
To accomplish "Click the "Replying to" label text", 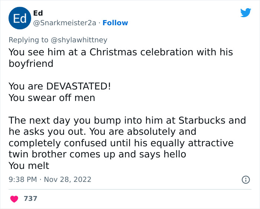I will (x=29, y=40).
